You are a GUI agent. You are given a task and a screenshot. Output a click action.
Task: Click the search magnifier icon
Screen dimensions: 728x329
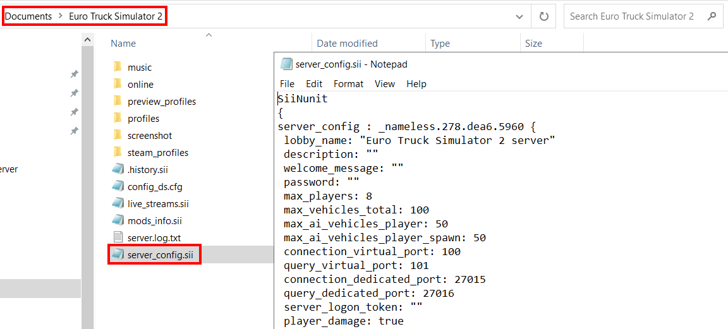[712, 16]
